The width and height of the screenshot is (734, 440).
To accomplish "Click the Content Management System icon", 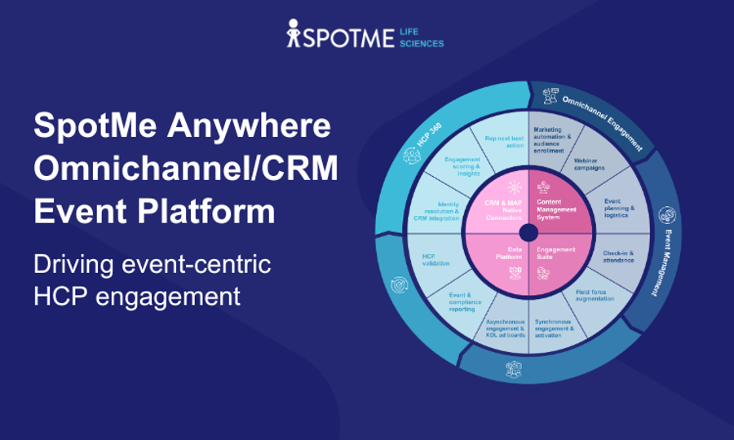I will click(x=543, y=187).
